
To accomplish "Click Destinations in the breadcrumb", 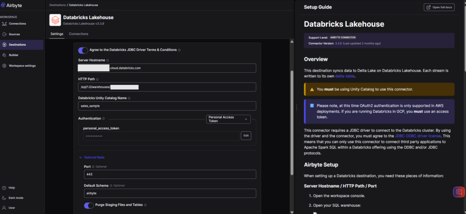I will click(x=57, y=5).
